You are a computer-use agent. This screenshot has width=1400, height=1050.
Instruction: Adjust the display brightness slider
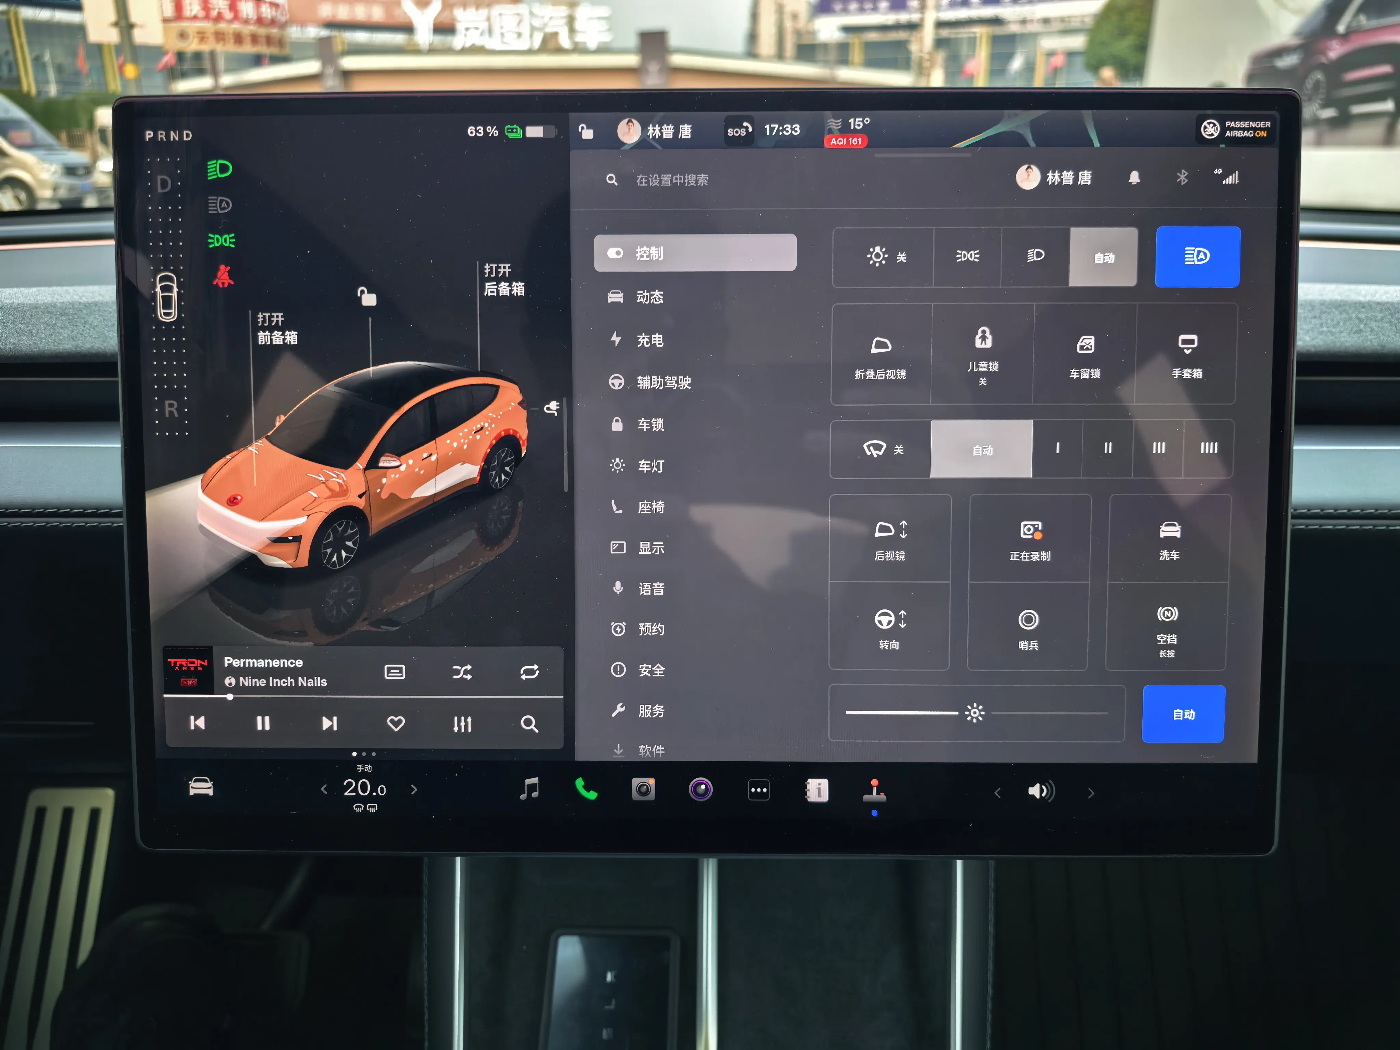[x=975, y=713]
